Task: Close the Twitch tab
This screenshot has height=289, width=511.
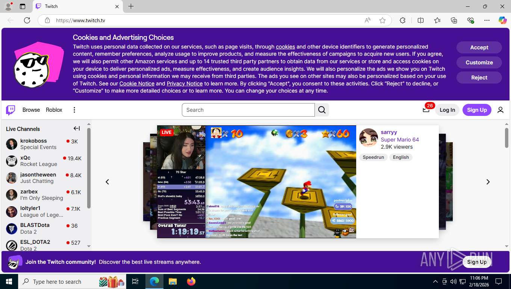Action: click(117, 6)
